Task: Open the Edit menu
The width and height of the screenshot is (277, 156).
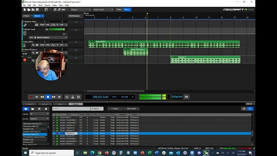Action: coord(29,5)
